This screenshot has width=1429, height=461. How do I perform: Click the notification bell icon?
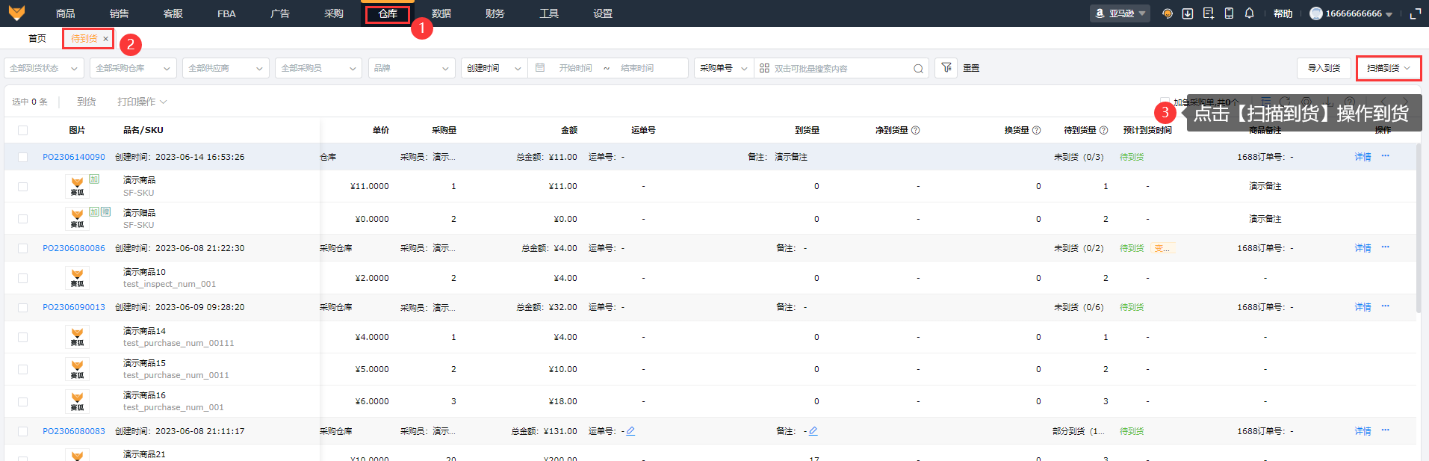(1249, 13)
